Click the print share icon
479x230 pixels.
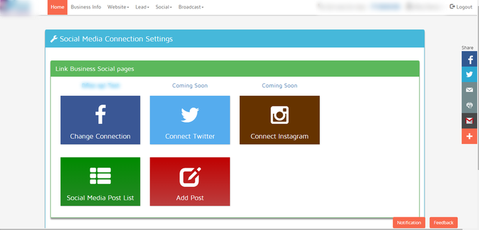[469, 105]
